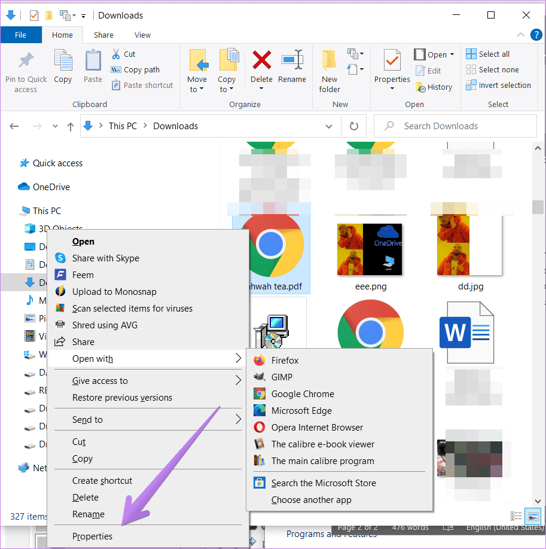Viewport: 546px width, 549px height.
Task: Open Google Chrome from Open with list
Action: click(x=303, y=394)
